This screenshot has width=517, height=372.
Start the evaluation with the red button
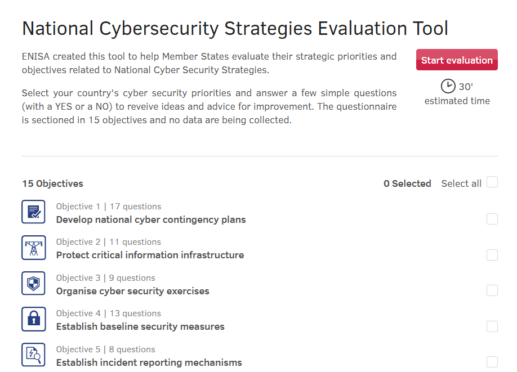457,60
